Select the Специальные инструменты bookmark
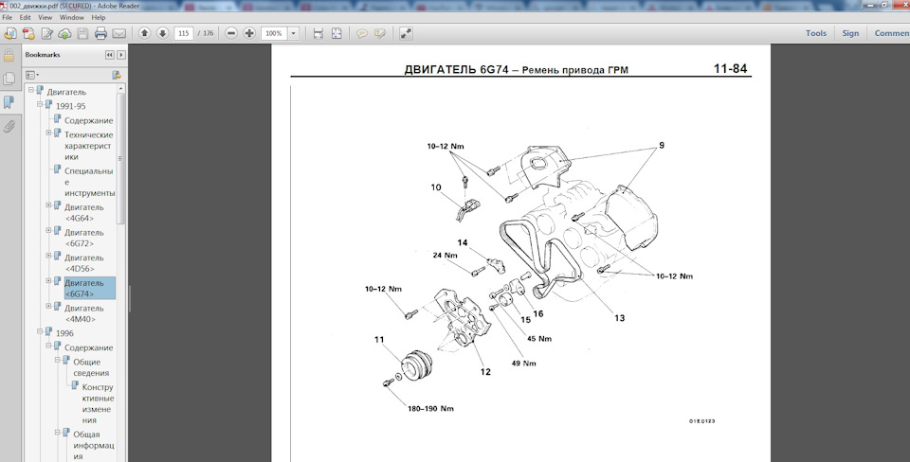910x462 pixels. 89,182
